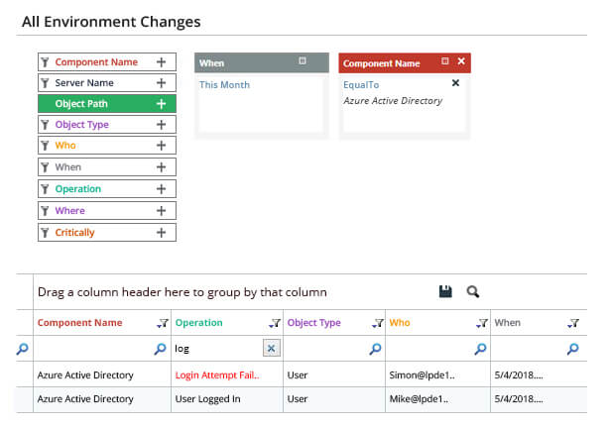Click plus icon on Object Path filter

coord(161,104)
